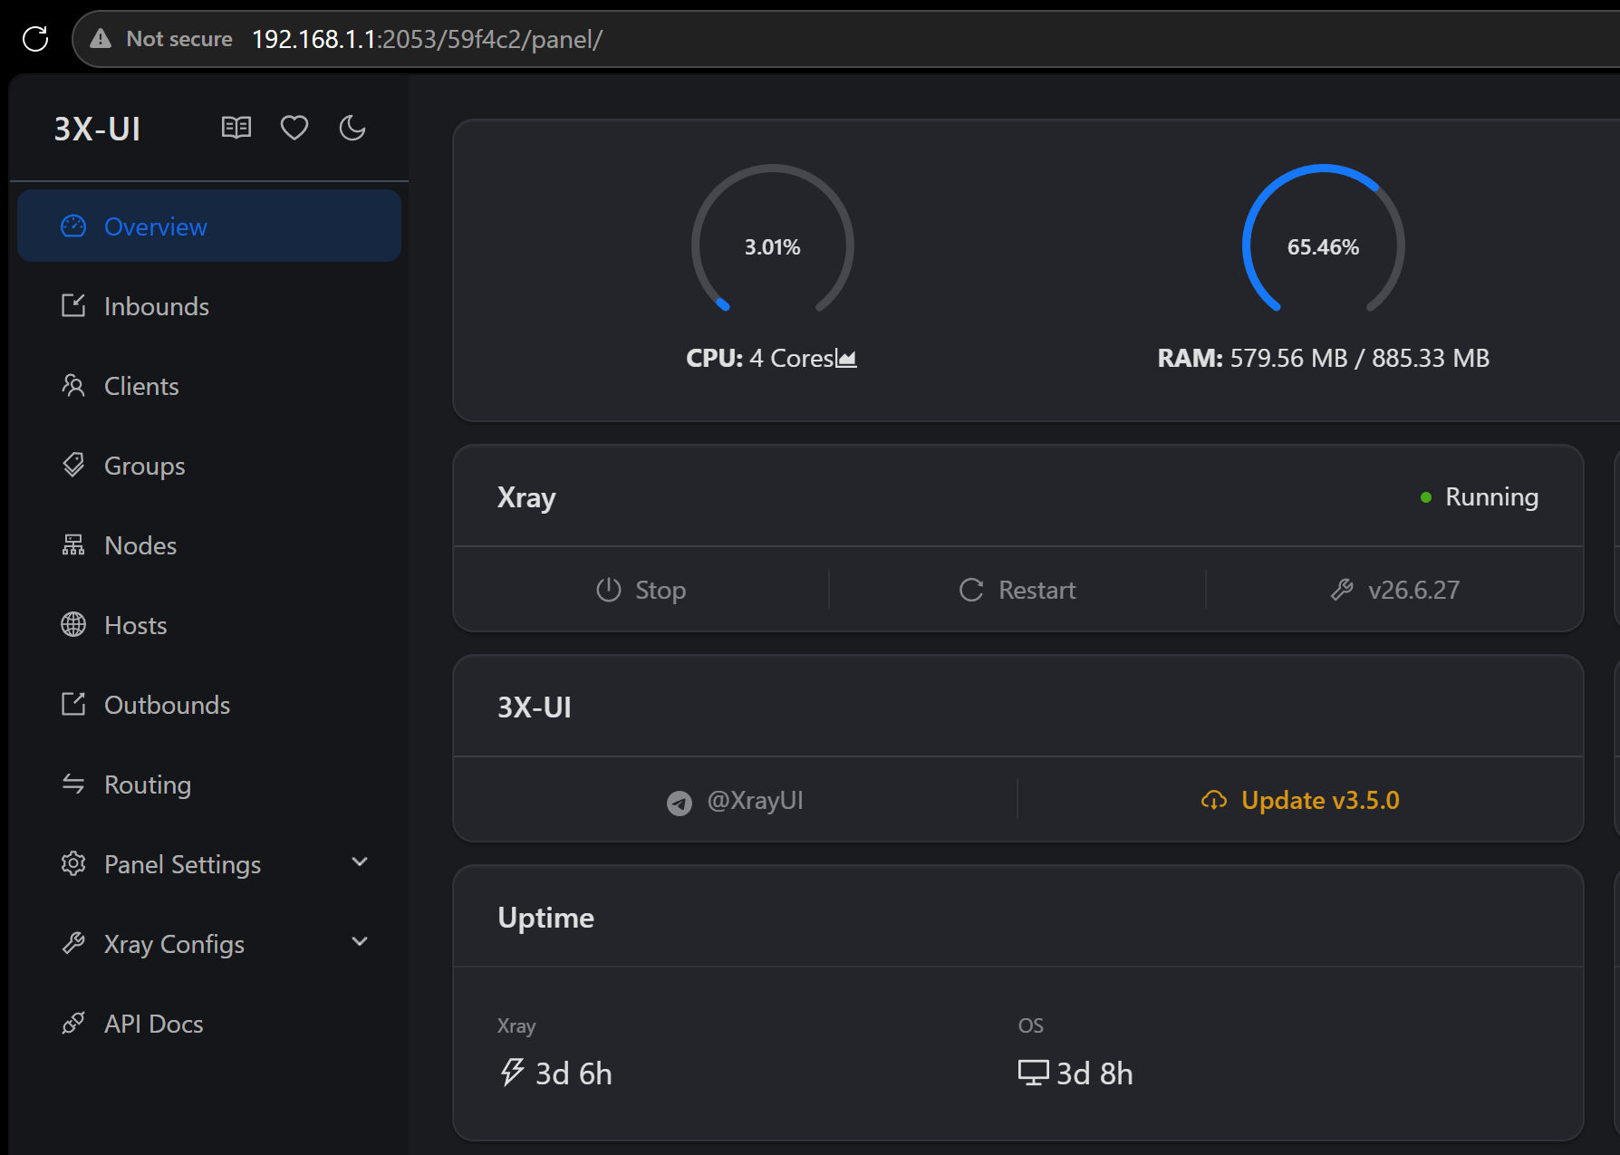The image size is (1620, 1155).
Task: Go to Inbounds in the sidebar
Action: (x=209, y=306)
